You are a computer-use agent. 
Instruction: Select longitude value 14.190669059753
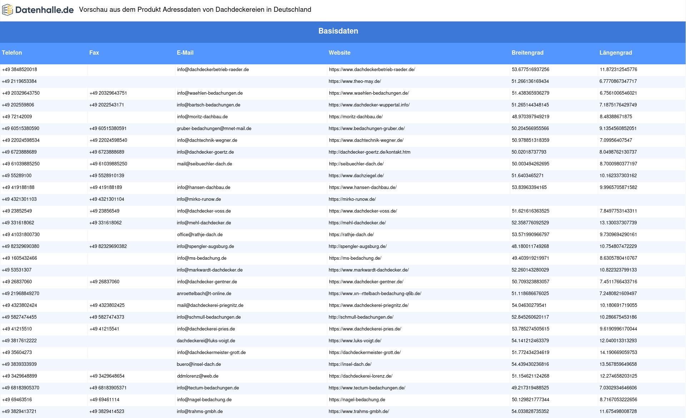tap(618, 353)
